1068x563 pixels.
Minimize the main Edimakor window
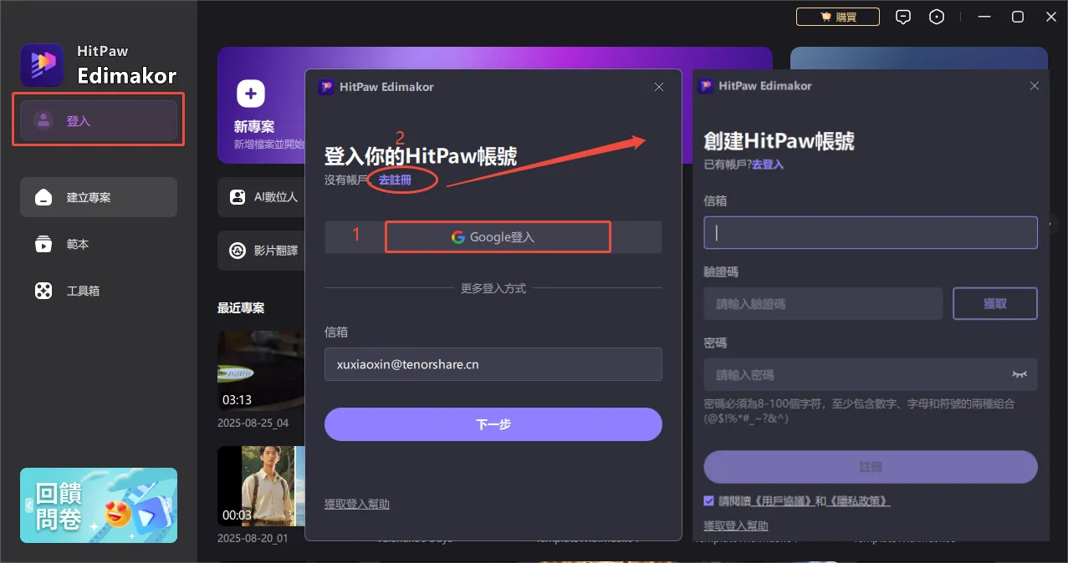(983, 17)
